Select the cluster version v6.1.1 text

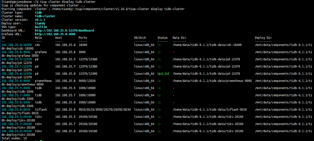point(40,20)
